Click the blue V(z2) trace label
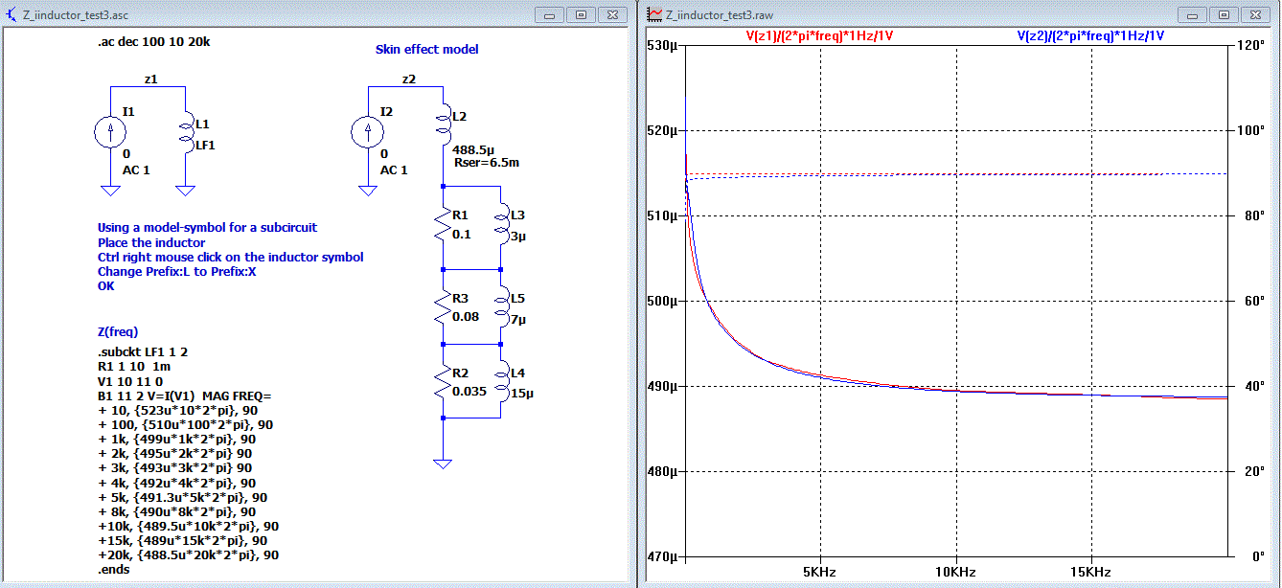This screenshot has height=588, width=1282. 1090,35
